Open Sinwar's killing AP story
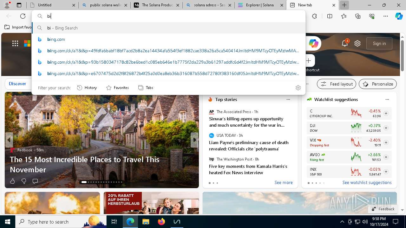Image resolution: width=406 pixels, height=228 pixels. pos(246,122)
